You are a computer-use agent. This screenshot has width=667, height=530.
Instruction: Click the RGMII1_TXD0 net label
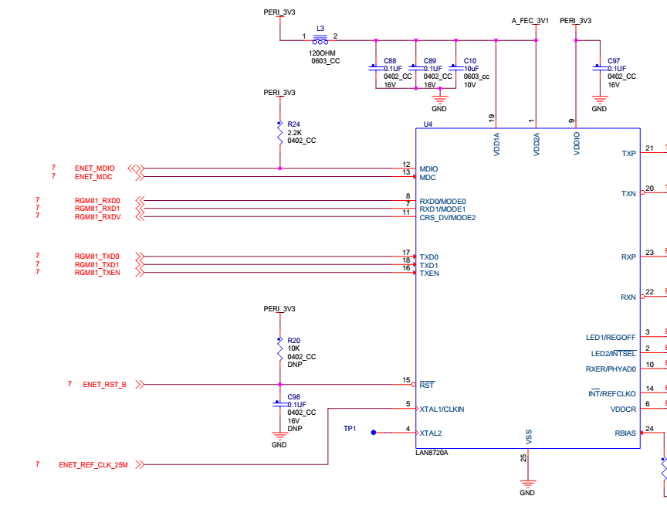pyautogui.click(x=97, y=257)
